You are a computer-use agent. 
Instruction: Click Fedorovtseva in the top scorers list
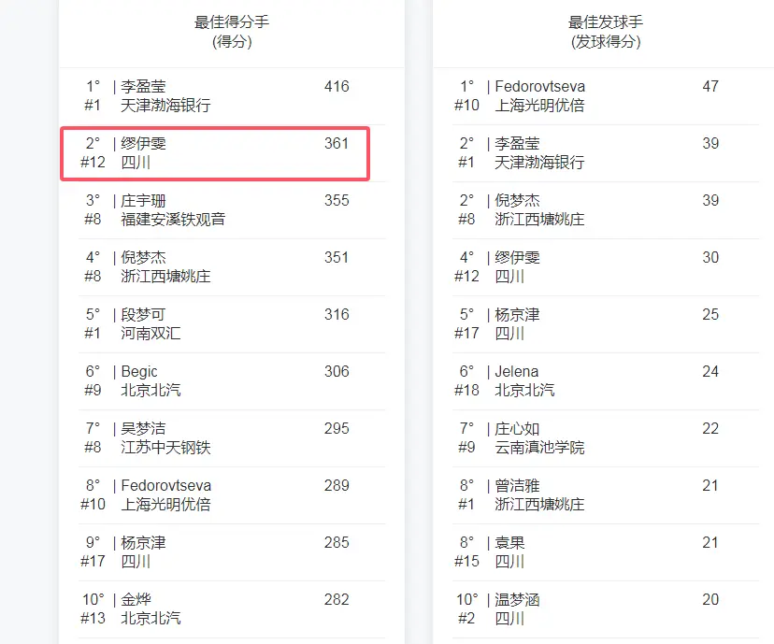[x=166, y=486]
